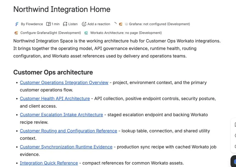Click the Workato Architecture app icon
The width and height of the screenshot is (236, 167).
(x=86, y=33)
